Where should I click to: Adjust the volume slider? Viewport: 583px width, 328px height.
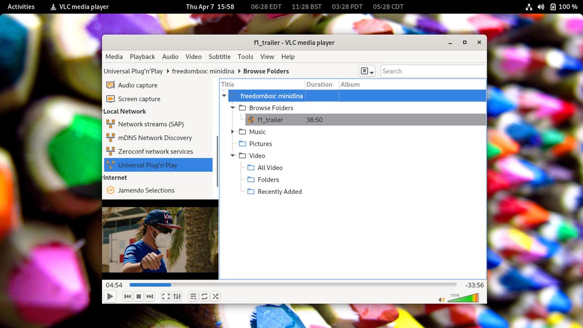[x=463, y=298]
